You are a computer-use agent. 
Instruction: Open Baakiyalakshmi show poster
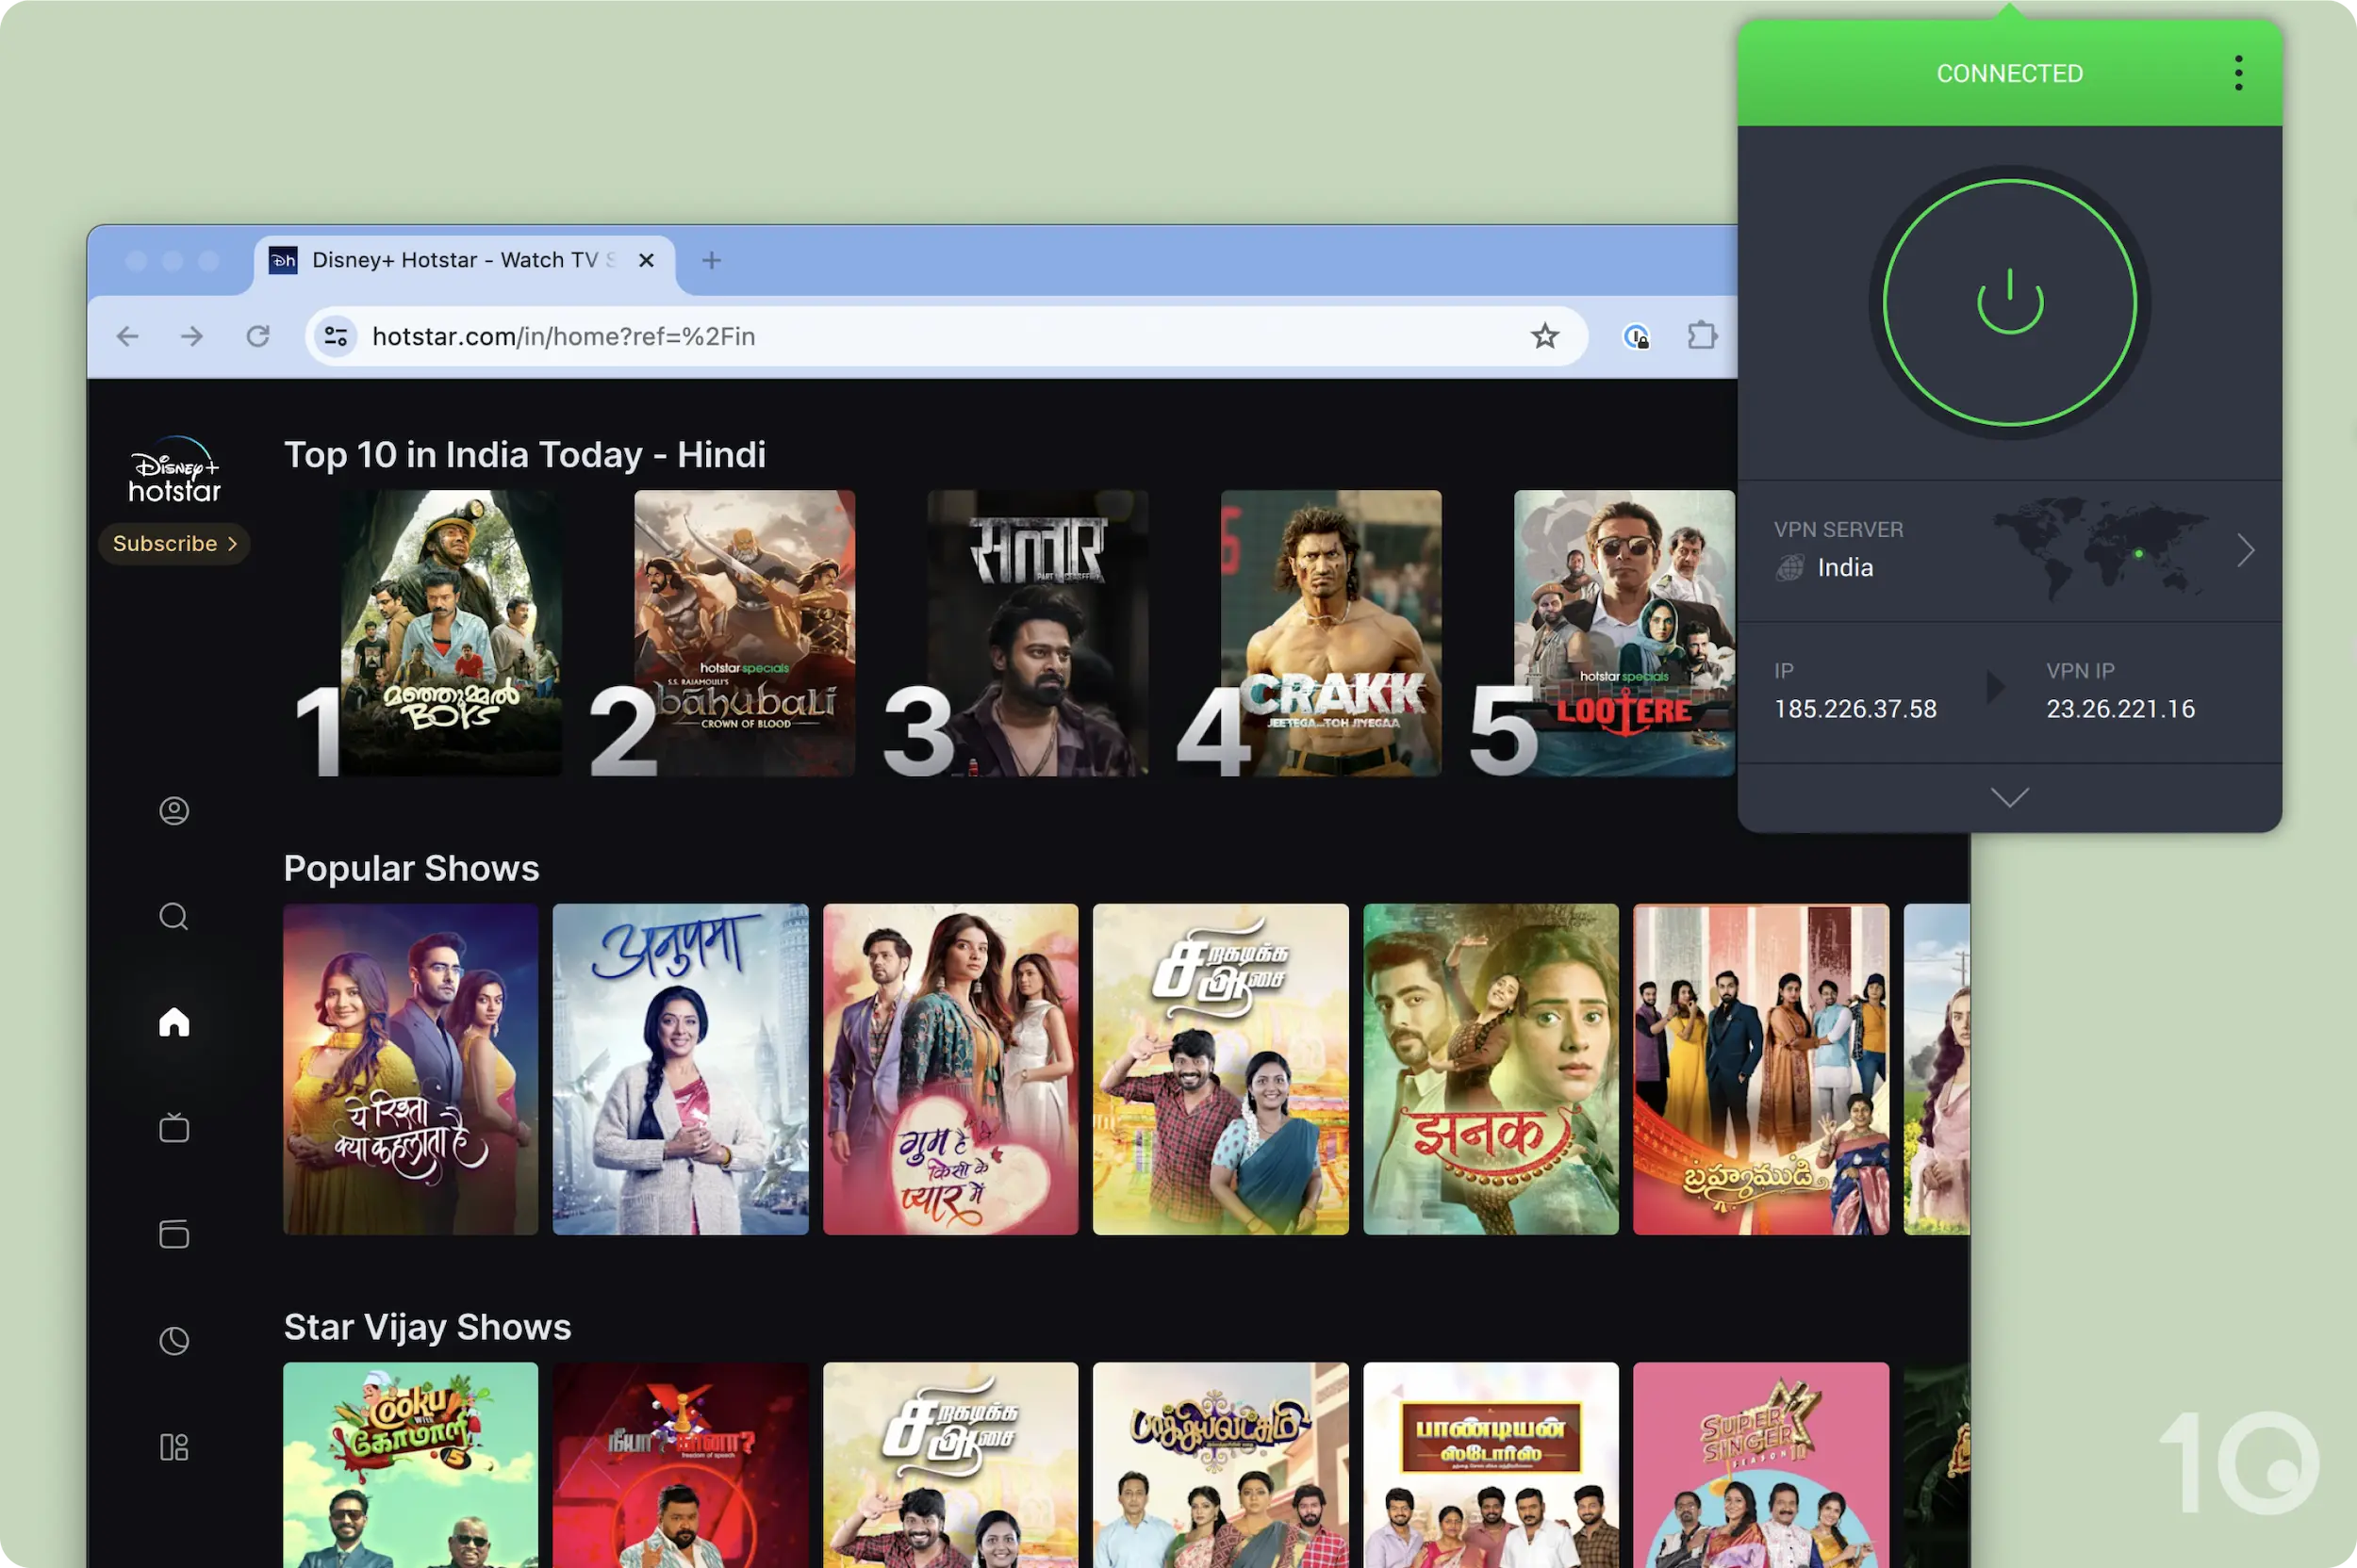(1221, 1465)
